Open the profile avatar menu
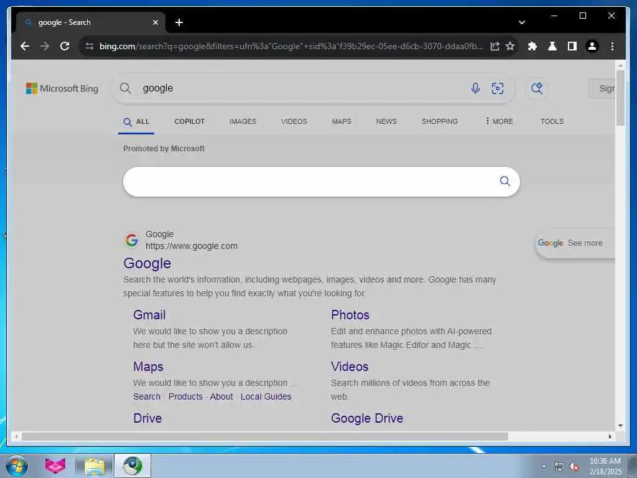The width and height of the screenshot is (637, 478). click(x=592, y=46)
